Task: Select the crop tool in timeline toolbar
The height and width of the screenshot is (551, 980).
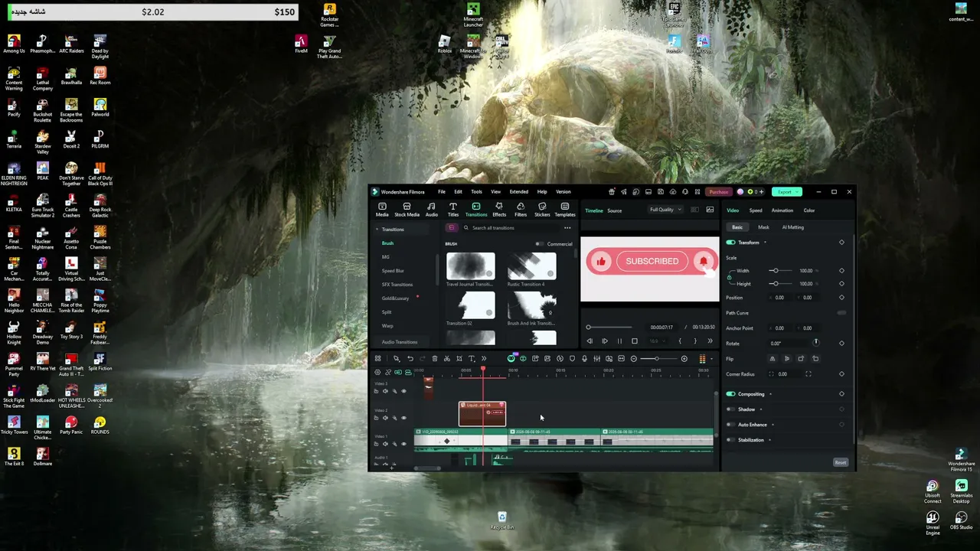Action: tap(459, 359)
